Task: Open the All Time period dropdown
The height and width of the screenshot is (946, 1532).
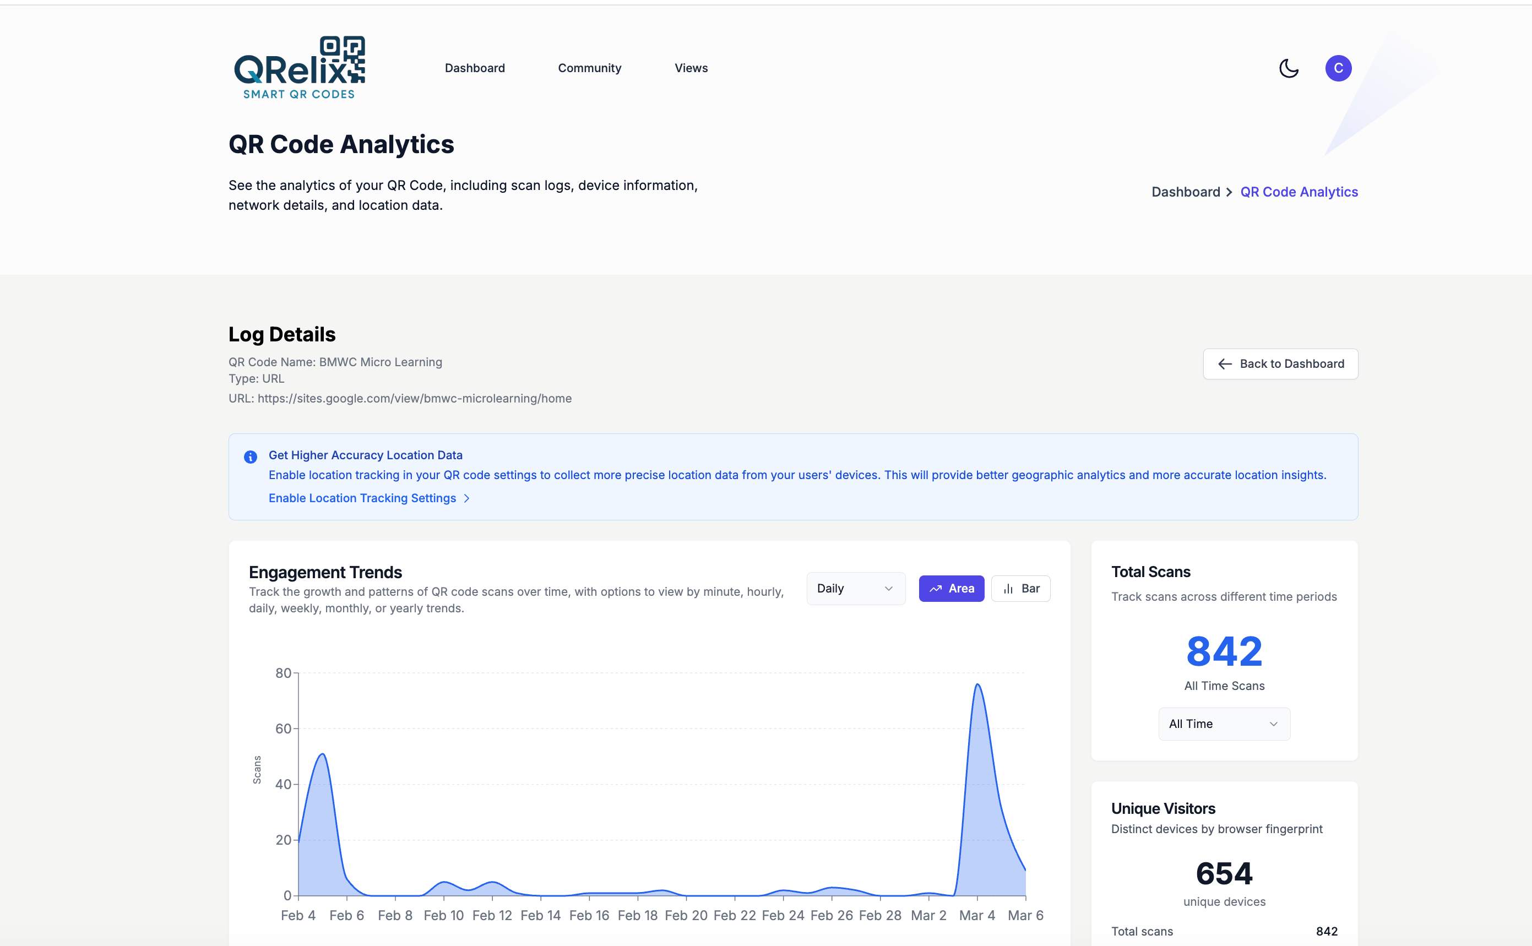Action: click(1224, 724)
